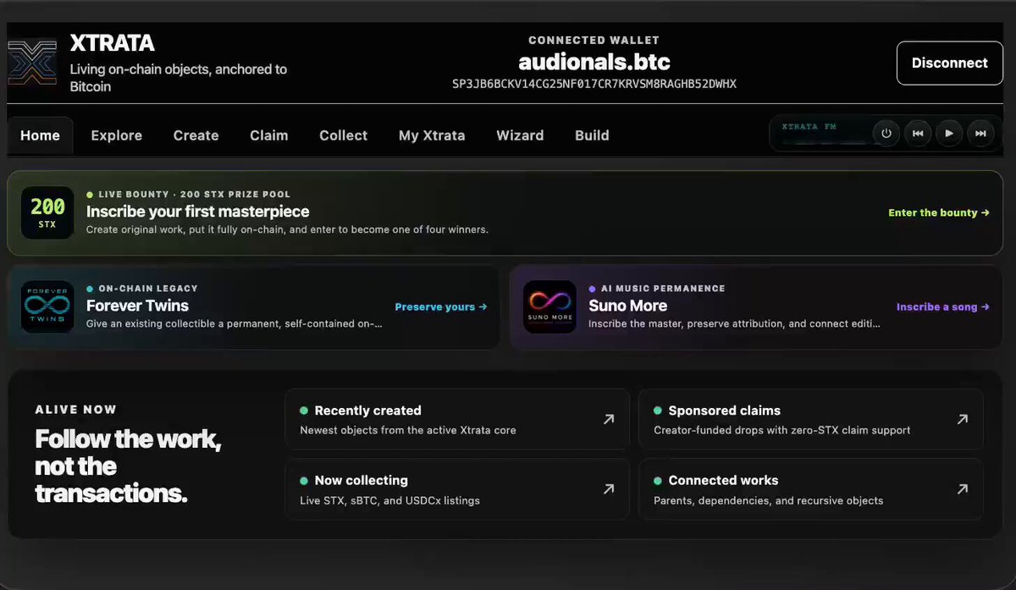1016x590 pixels.
Task: Click the CONNECTED WALLET label
Action: (594, 40)
